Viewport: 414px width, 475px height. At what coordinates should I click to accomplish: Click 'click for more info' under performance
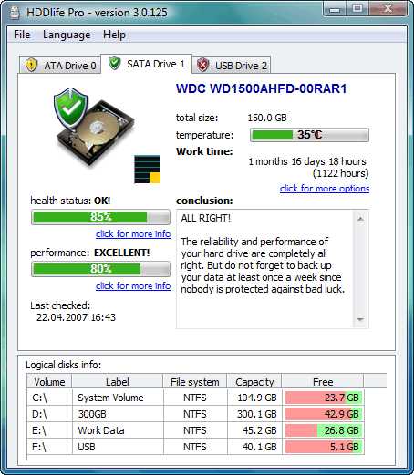pos(133,286)
